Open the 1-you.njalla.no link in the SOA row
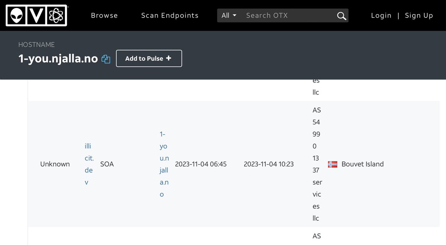The height and width of the screenshot is (245, 446). pyautogui.click(x=164, y=164)
